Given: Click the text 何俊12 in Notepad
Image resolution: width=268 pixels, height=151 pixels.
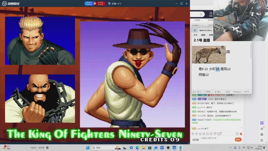Looking at the screenshot, I should [x=203, y=74].
